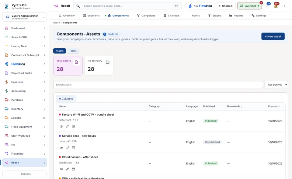Viewport: 292px width, 179px height.
Task: Open Live Chat
Action: point(249,6)
